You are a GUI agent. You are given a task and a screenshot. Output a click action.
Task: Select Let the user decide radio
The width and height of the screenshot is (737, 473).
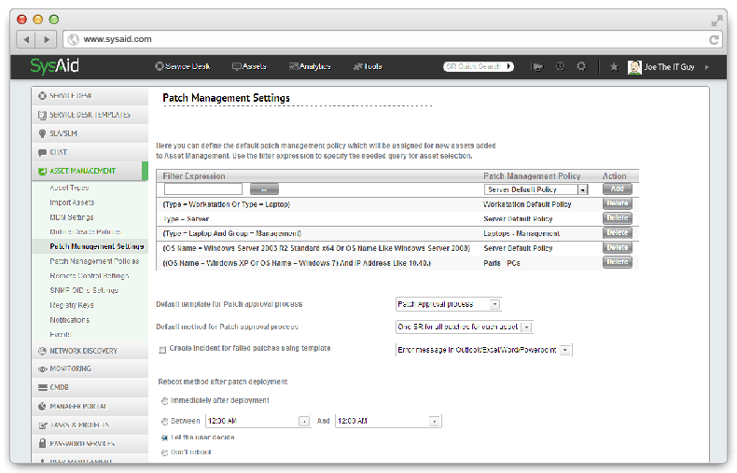coord(164,438)
